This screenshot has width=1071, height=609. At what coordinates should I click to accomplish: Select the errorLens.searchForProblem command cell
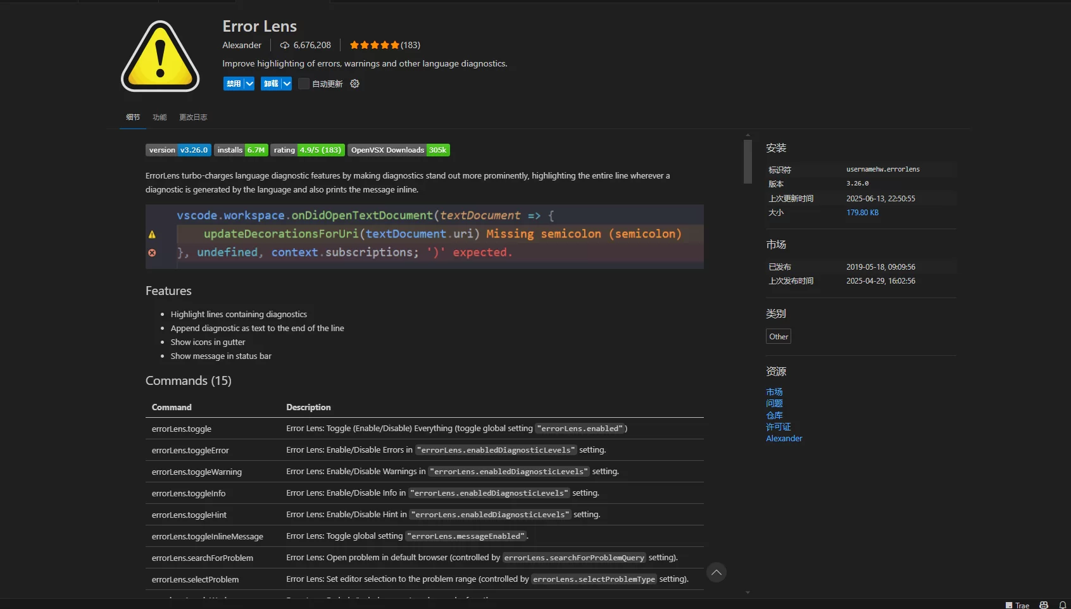(x=203, y=558)
